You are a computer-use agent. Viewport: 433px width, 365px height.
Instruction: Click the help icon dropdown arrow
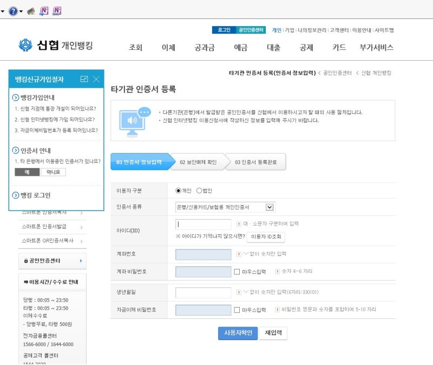click(x=21, y=11)
